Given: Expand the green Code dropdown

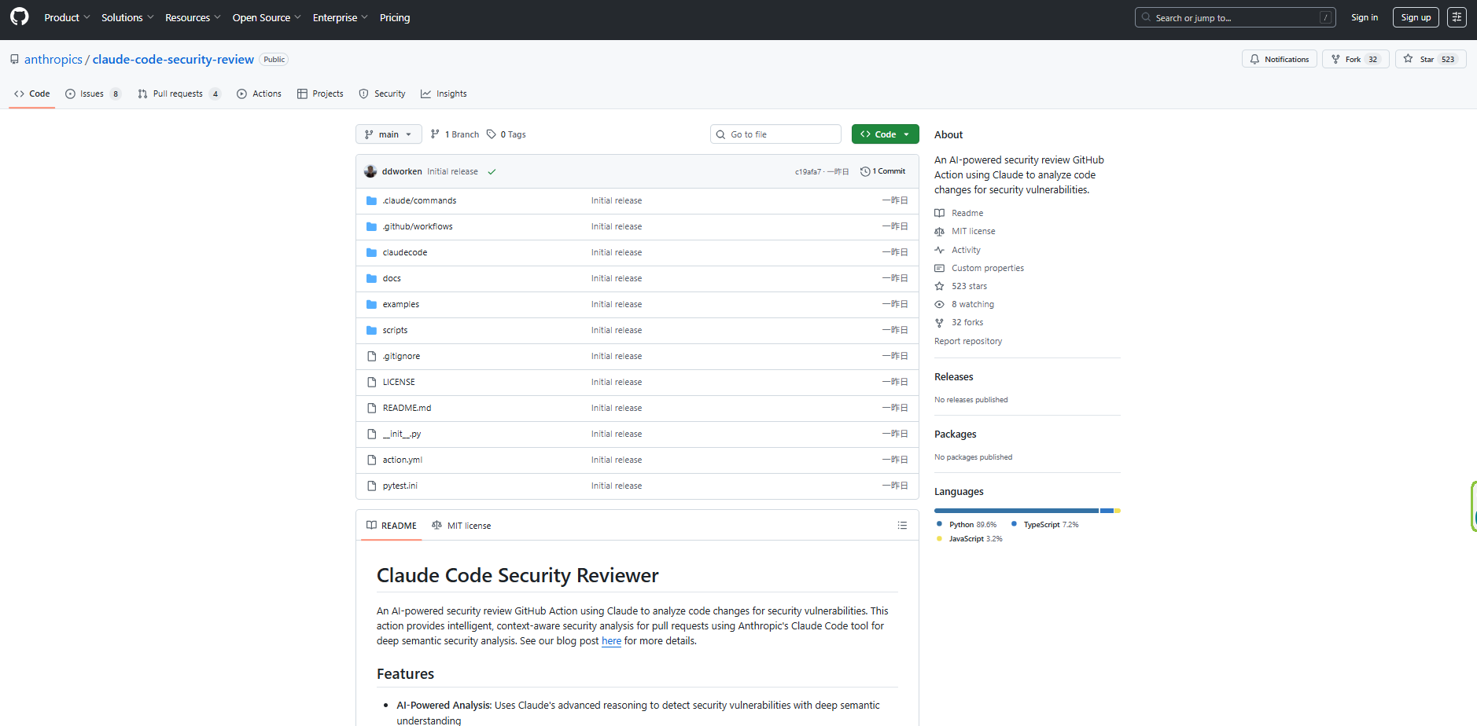Looking at the screenshot, I should pos(885,134).
